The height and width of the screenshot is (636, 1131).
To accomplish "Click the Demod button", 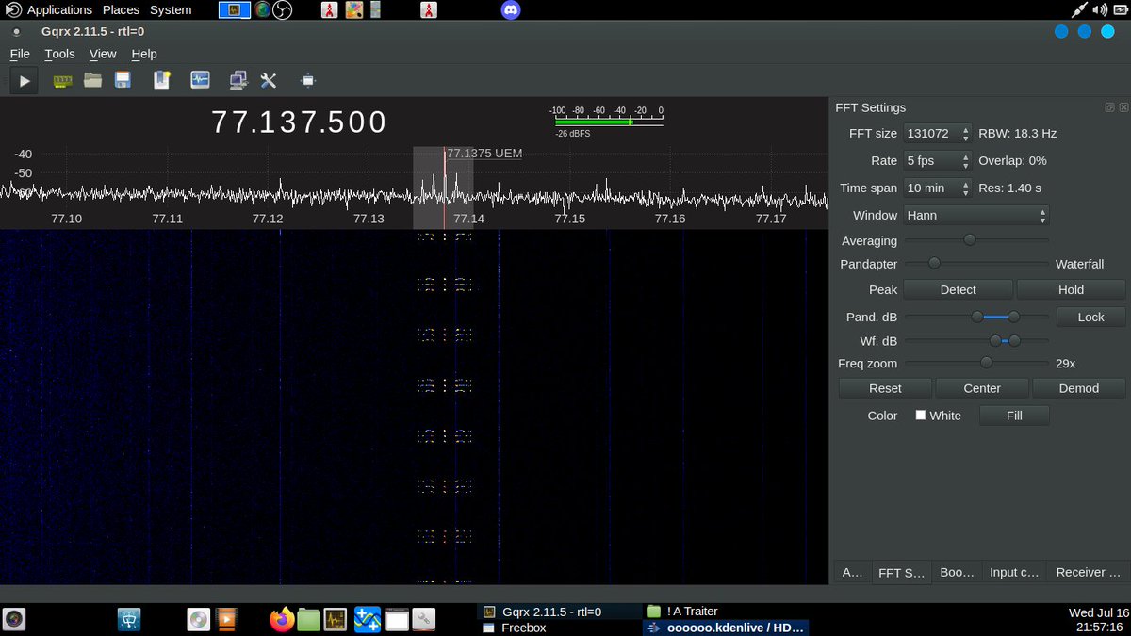I will (x=1079, y=388).
